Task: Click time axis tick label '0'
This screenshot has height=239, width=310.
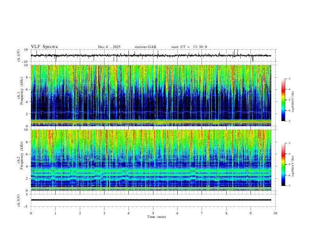Action: (x=31, y=213)
